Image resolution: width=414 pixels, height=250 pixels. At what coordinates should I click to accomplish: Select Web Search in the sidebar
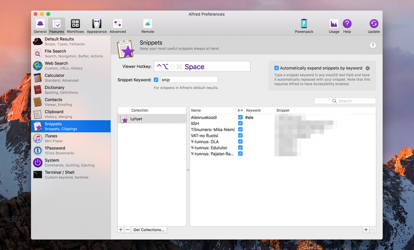tap(71, 66)
